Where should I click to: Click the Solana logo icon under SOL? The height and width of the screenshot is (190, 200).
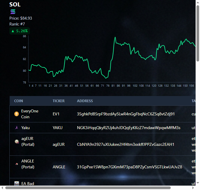13,12
